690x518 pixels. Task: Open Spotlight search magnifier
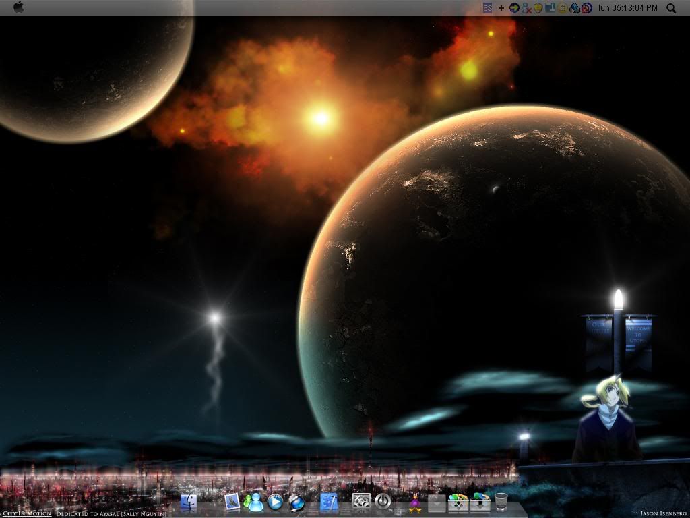671,8
